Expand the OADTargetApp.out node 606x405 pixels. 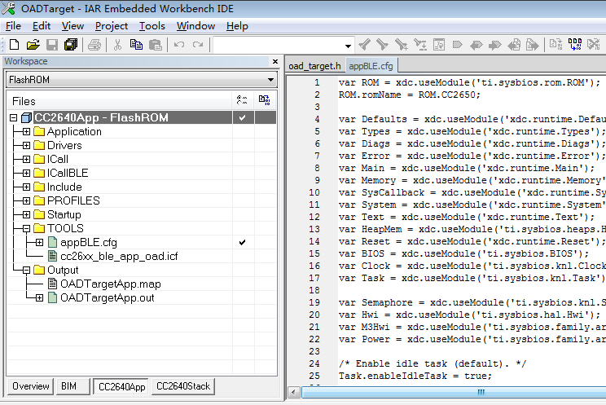(39, 298)
